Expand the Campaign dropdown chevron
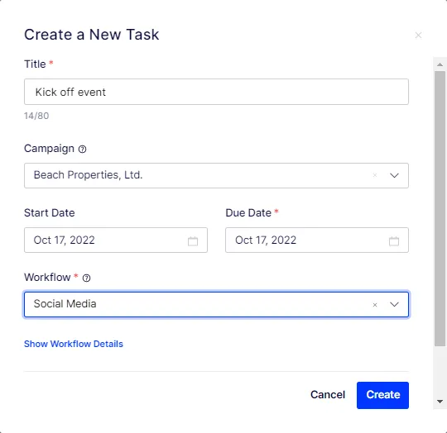Image resolution: width=447 pixels, height=433 pixels. [x=394, y=175]
